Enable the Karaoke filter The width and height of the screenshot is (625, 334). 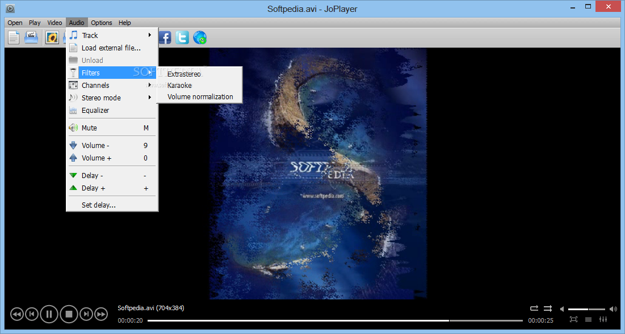[200, 85]
